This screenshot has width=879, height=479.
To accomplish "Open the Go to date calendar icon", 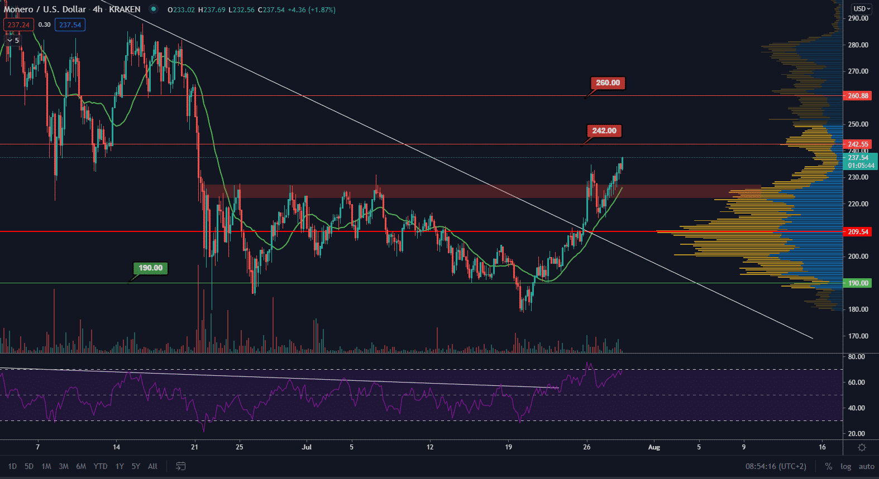I will click(180, 466).
